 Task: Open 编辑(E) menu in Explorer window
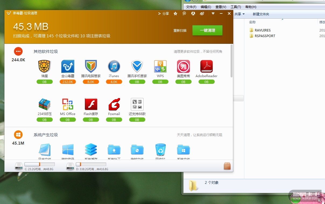pyautogui.click(x=206, y=7)
